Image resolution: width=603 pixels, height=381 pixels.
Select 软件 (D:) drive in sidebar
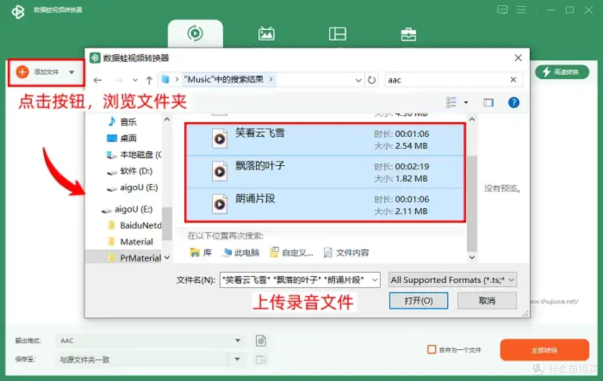[x=130, y=171]
